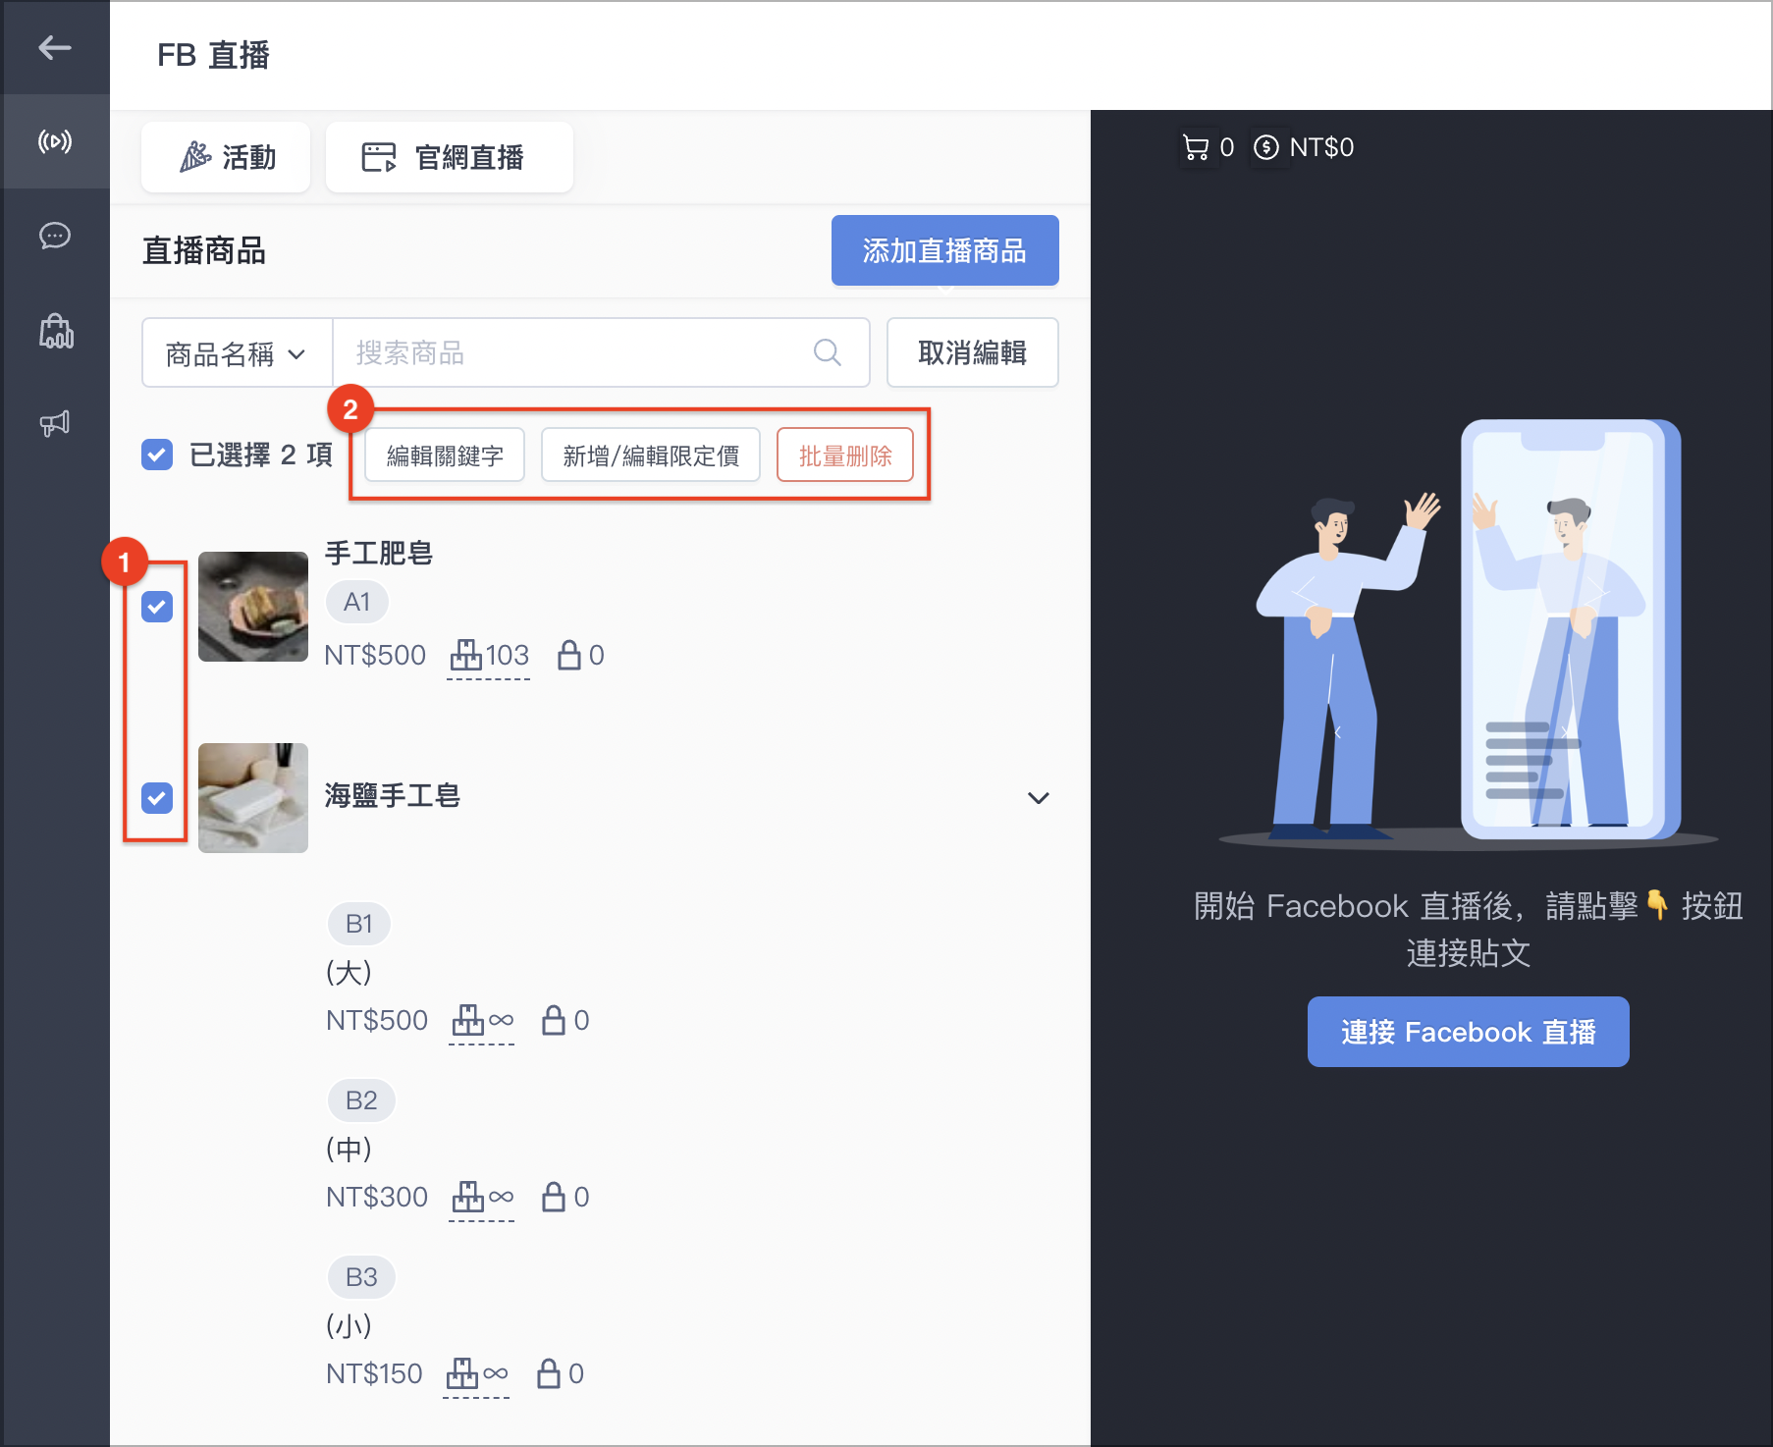Image resolution: width=1773 pixels, height=1447 pixels.
Task: Click the 直播商品 section heading
Action: [x=204, y=251]
